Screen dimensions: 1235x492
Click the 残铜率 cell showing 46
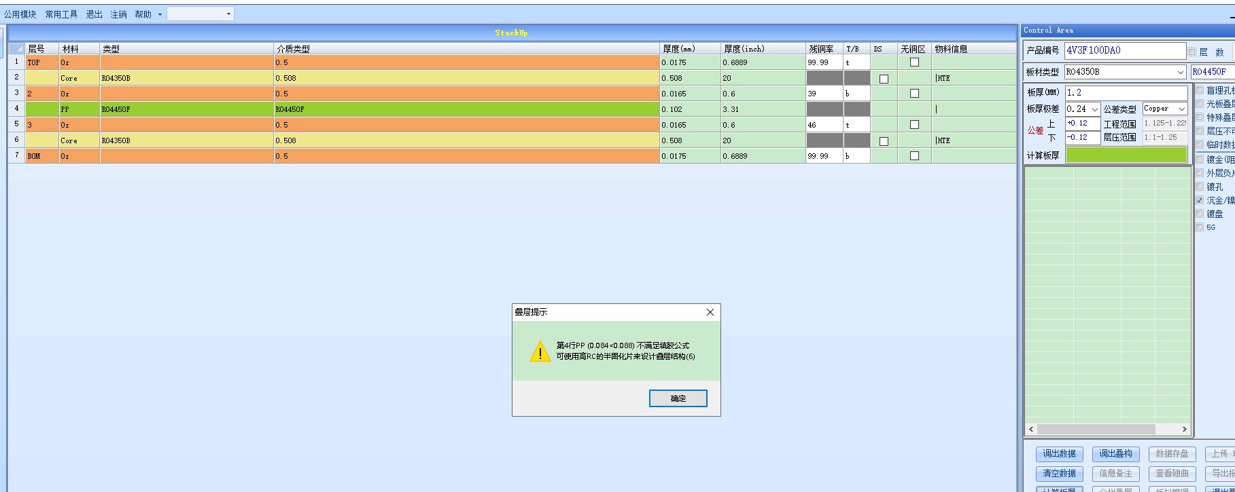824,125
